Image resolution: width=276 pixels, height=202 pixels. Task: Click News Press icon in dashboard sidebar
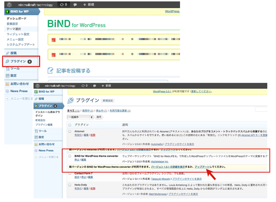[7, 91]
